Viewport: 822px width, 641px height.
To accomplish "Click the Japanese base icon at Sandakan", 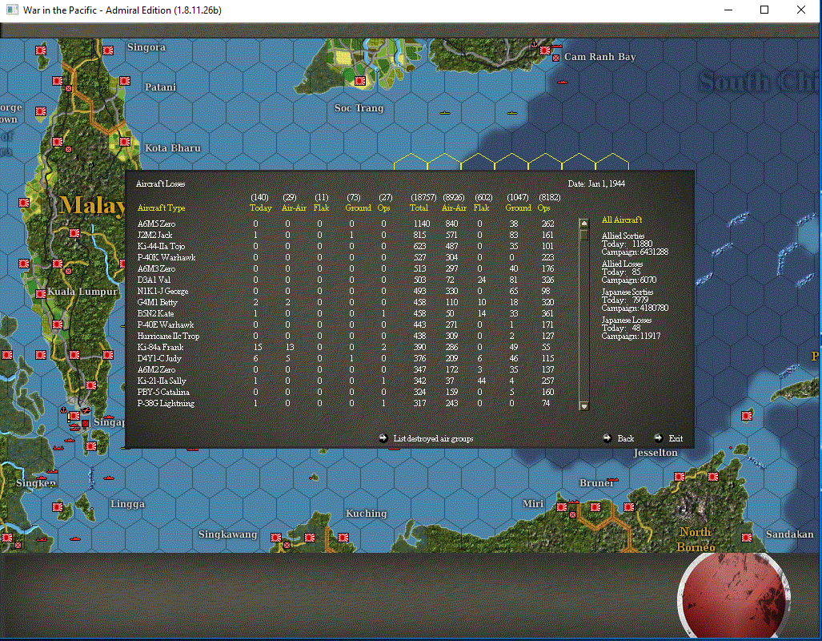I will [747, 538].
